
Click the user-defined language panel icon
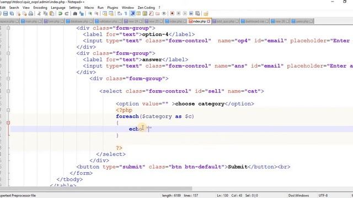[x=138, y=13]
